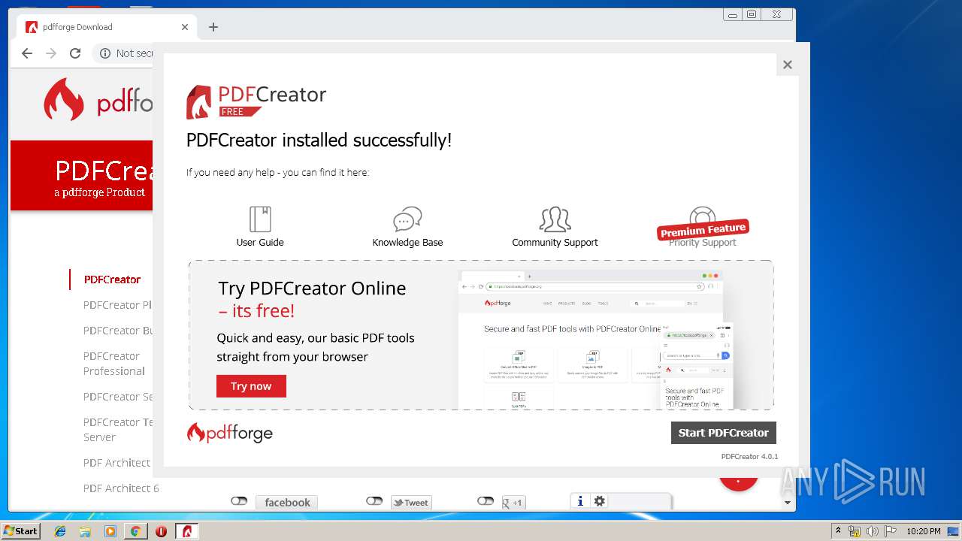The width and height of the screenshot is (962, 541).
Task: Click the 10:20 PM taskbar clock
Action: [924, 531]
